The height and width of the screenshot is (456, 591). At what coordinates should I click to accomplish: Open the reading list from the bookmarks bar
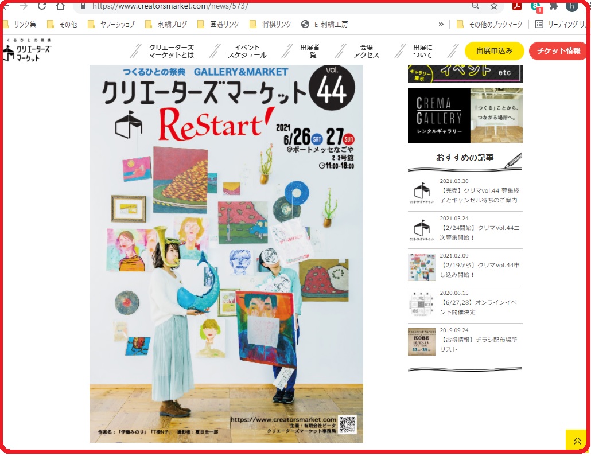pos(562,25)
